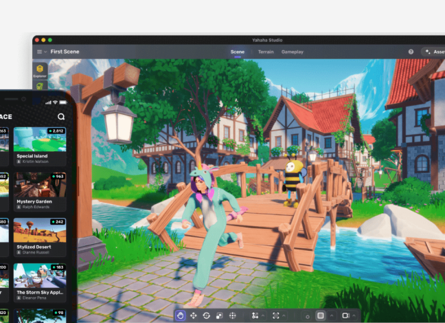Open The Storm Sky thumbnail
Image resolution: width=445 pixels, height=323 pixels.
[40, 276]
